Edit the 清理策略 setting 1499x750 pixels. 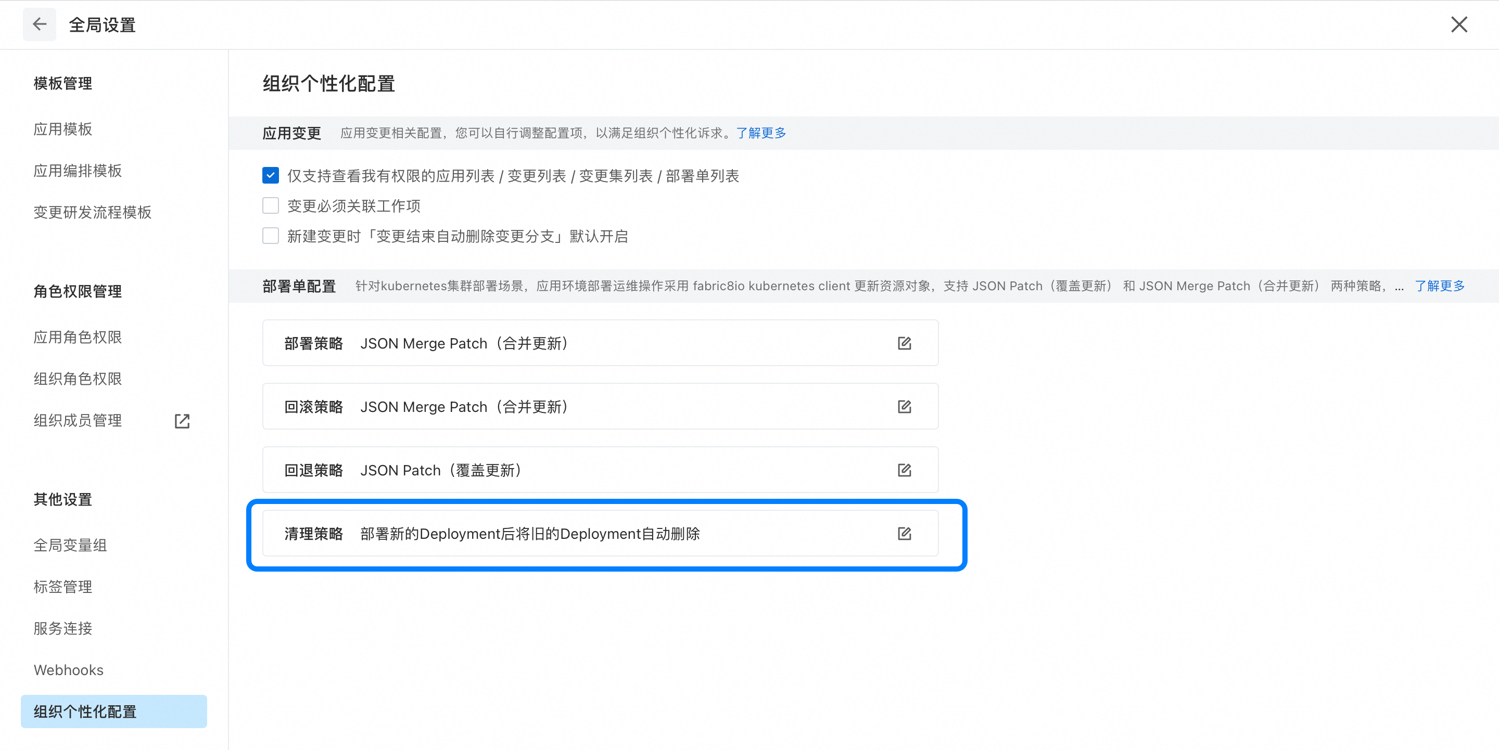pyautogui.click(x=904, y=533)
